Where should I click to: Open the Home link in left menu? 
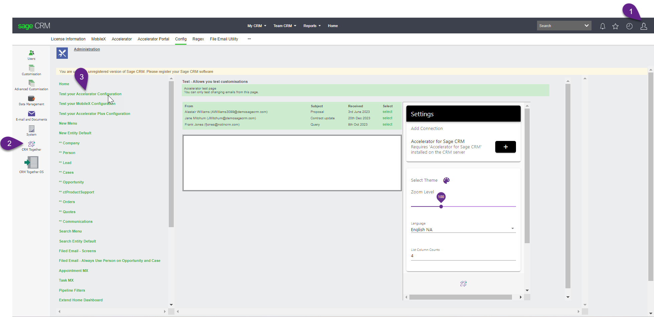click(64, 84)
